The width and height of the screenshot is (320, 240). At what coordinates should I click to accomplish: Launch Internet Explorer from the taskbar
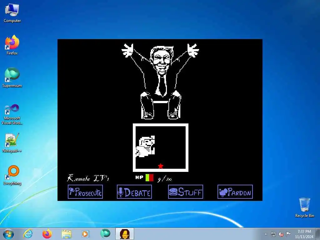tap(28, 234)
